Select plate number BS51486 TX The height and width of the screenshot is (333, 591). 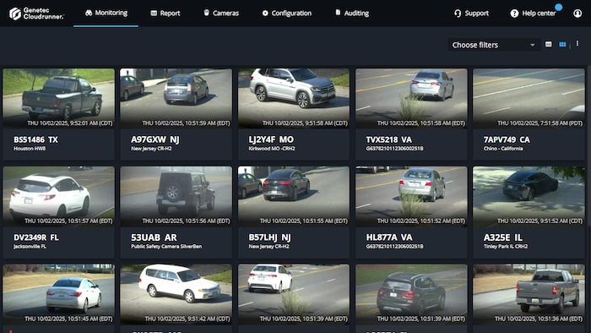[x=35, y=139]
